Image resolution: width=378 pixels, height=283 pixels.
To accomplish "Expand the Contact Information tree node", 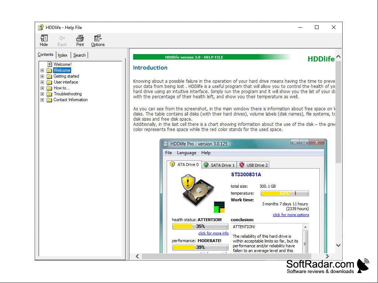I will [42, 100].
